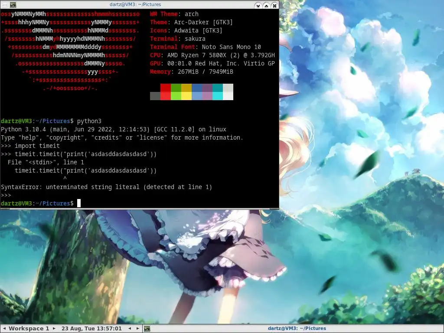Click the clock showing 23 Aug, Tue 13:57:01
The height and width of the screenshot is (333, 444).
tap(91, 329)
